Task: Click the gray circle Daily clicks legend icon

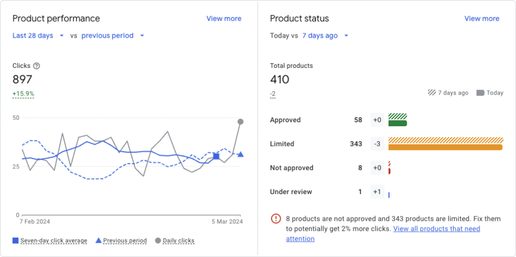Action: pos(158,240)
